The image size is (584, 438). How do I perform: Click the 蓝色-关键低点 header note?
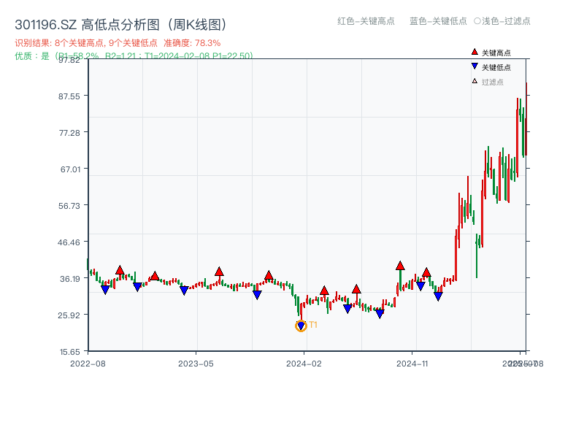coord(438,21)
